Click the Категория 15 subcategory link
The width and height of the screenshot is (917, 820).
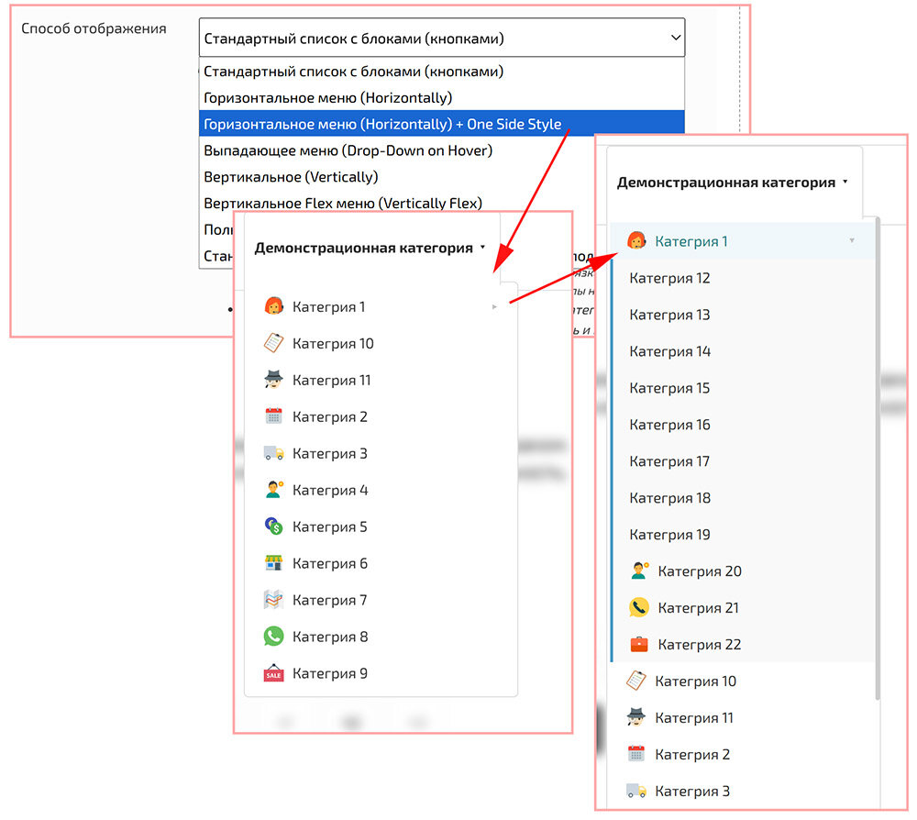[x=669, y=388]
